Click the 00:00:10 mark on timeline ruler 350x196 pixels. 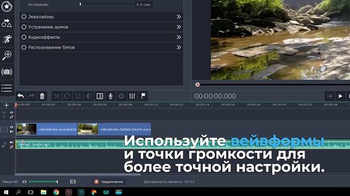[x=151, y=105]
